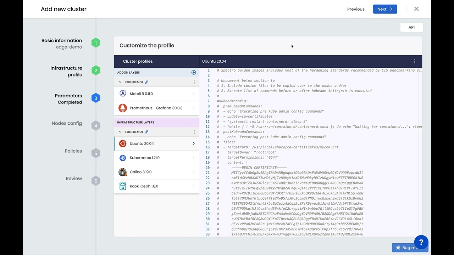The height and width of the screenshot is (255, 454).
Task: Open Ubuntu 20.04 editor kebab menu
Action: [415, 61]
